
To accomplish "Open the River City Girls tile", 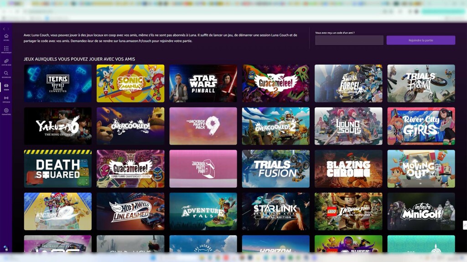I will (421, 126).
